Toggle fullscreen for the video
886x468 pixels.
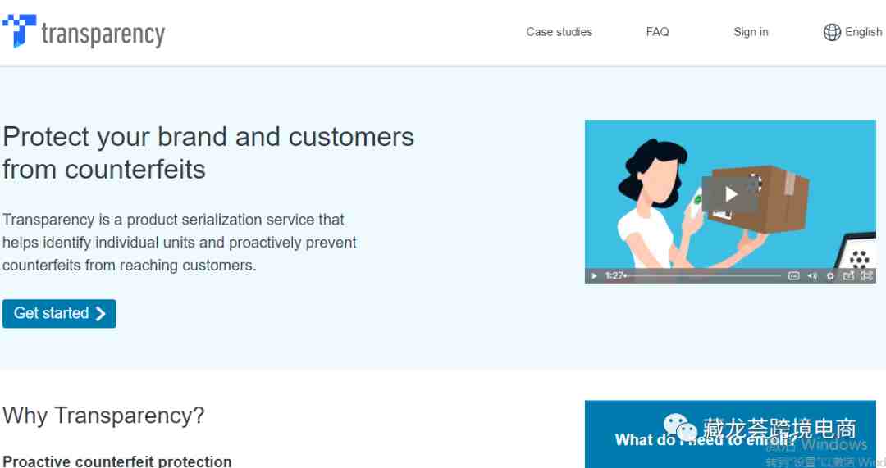point(867,275)
